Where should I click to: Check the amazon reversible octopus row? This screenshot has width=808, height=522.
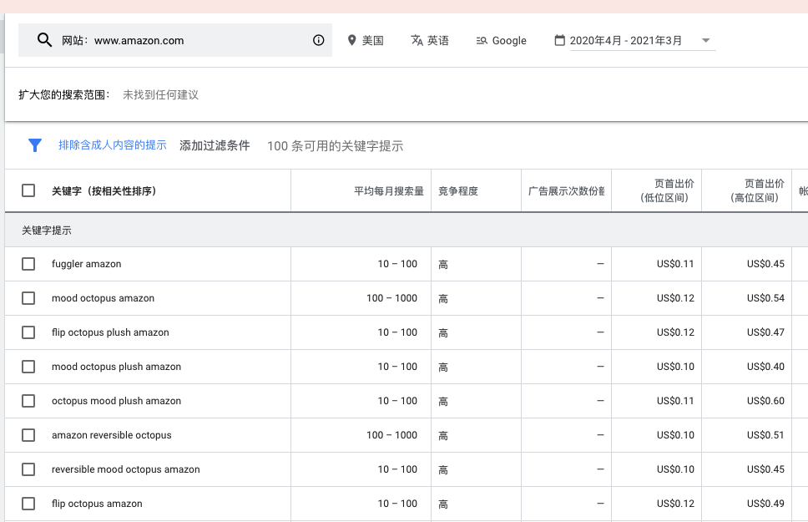click(x=28, y=434)
